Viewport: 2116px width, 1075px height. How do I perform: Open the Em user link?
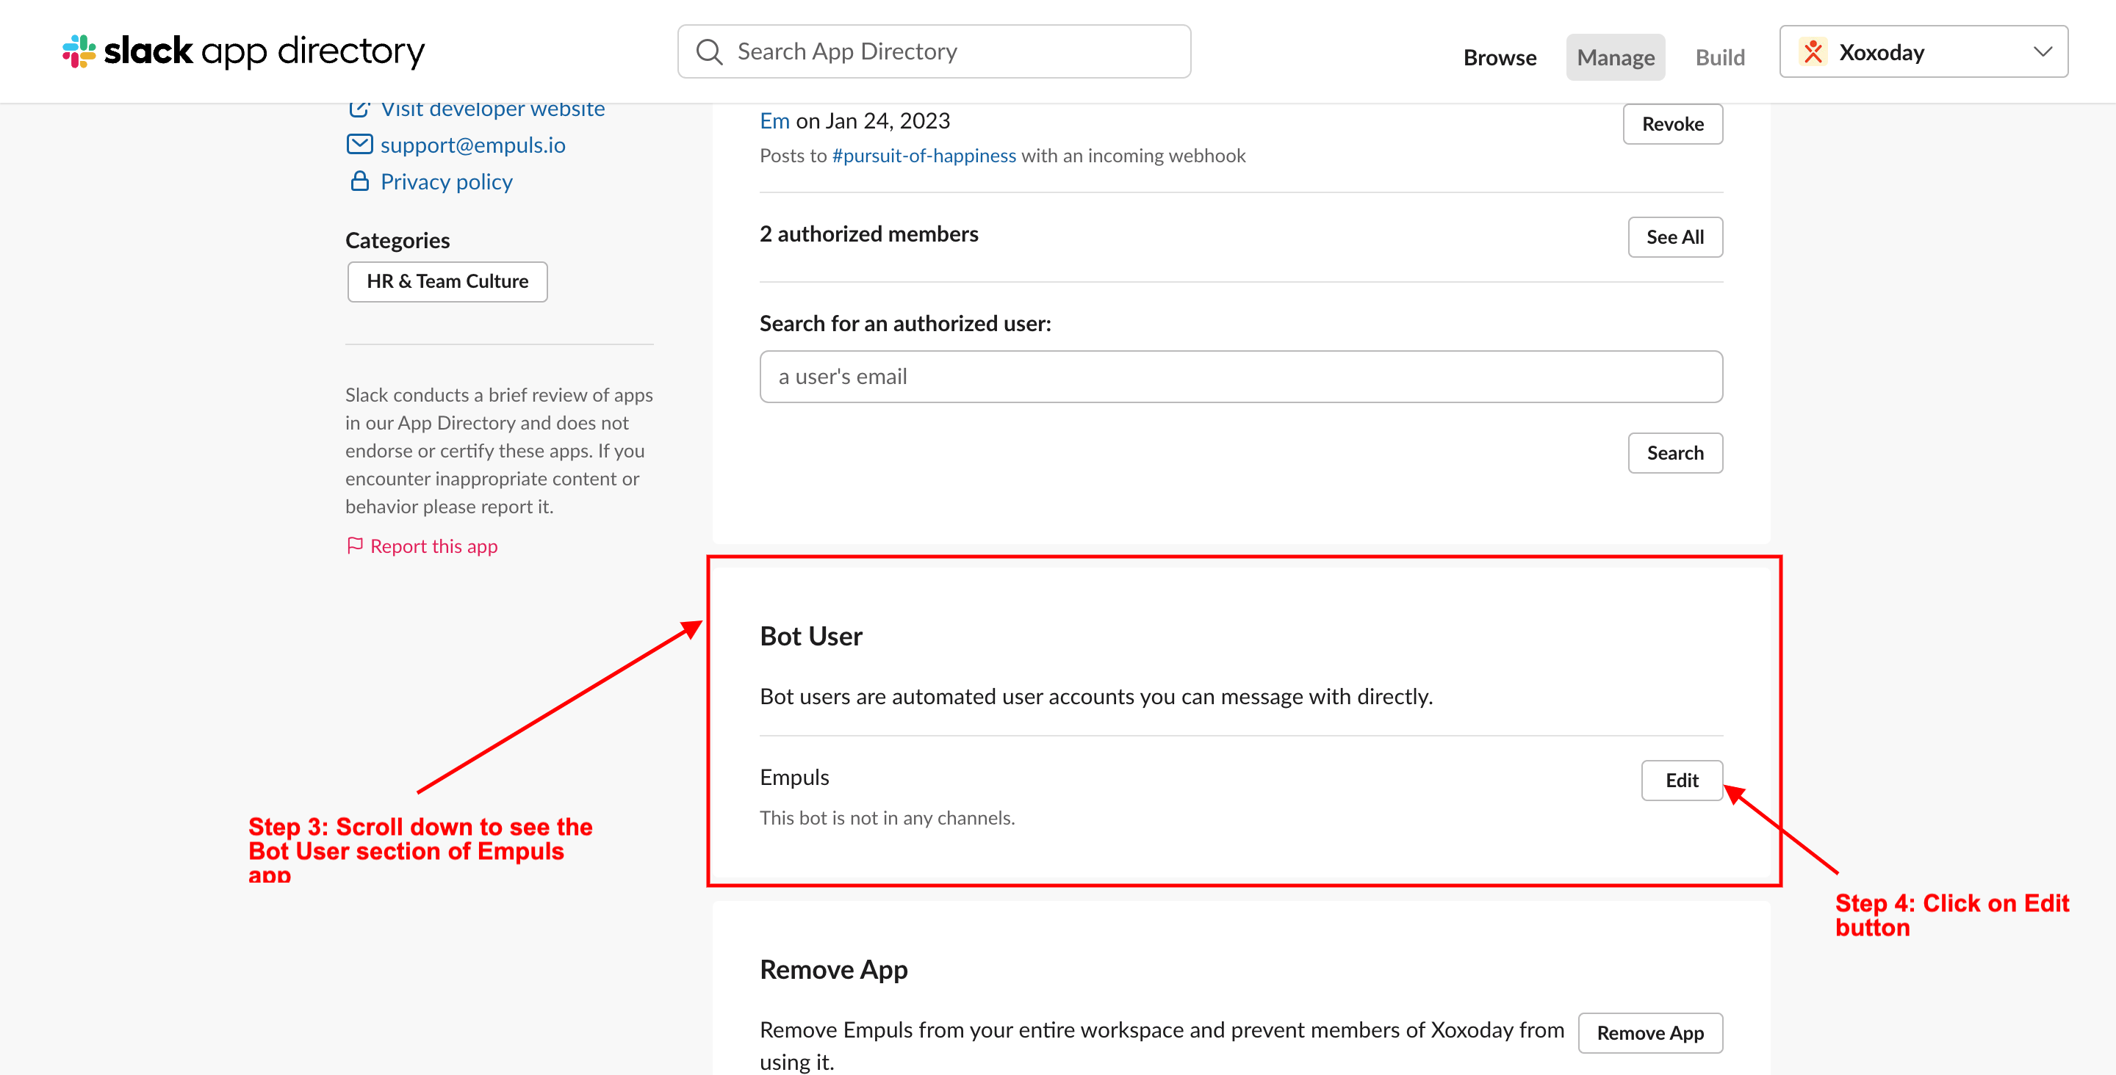click(774, 120)
